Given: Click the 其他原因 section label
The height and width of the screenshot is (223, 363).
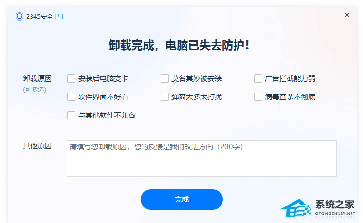Looking at the screenshot, I should point(37,146).
